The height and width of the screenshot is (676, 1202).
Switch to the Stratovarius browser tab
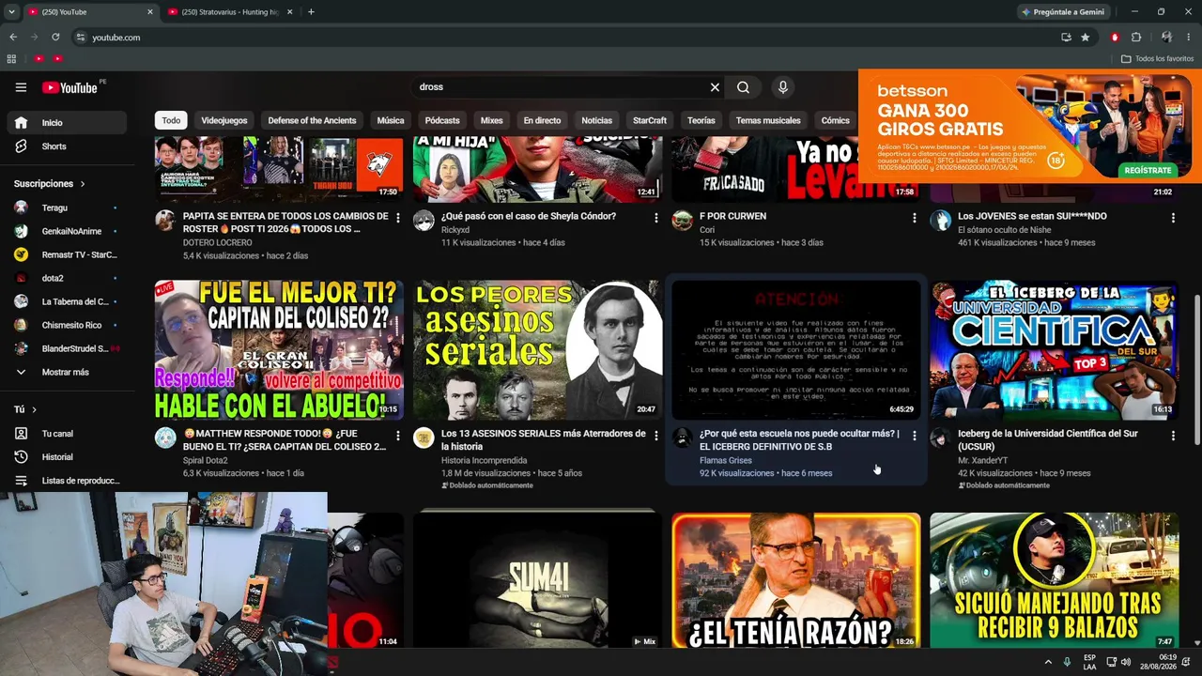(230, 12)
